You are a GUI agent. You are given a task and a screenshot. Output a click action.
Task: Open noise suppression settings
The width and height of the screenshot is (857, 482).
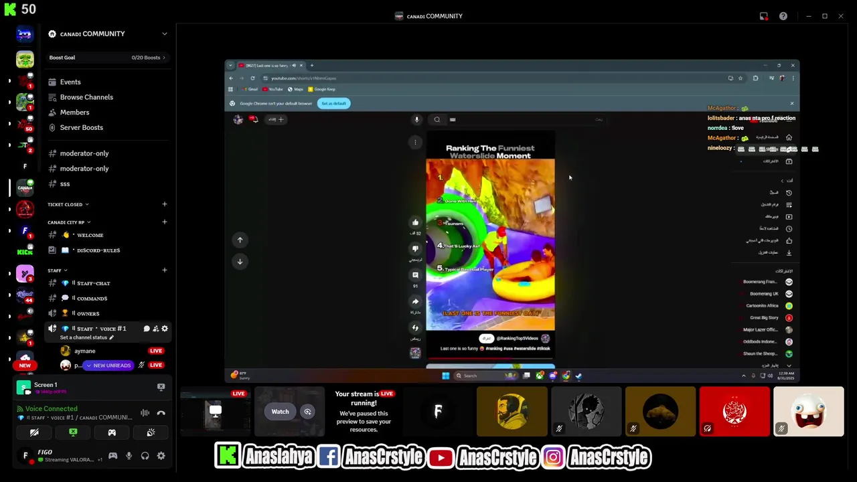pyautogui.click(x=145, y=413)
